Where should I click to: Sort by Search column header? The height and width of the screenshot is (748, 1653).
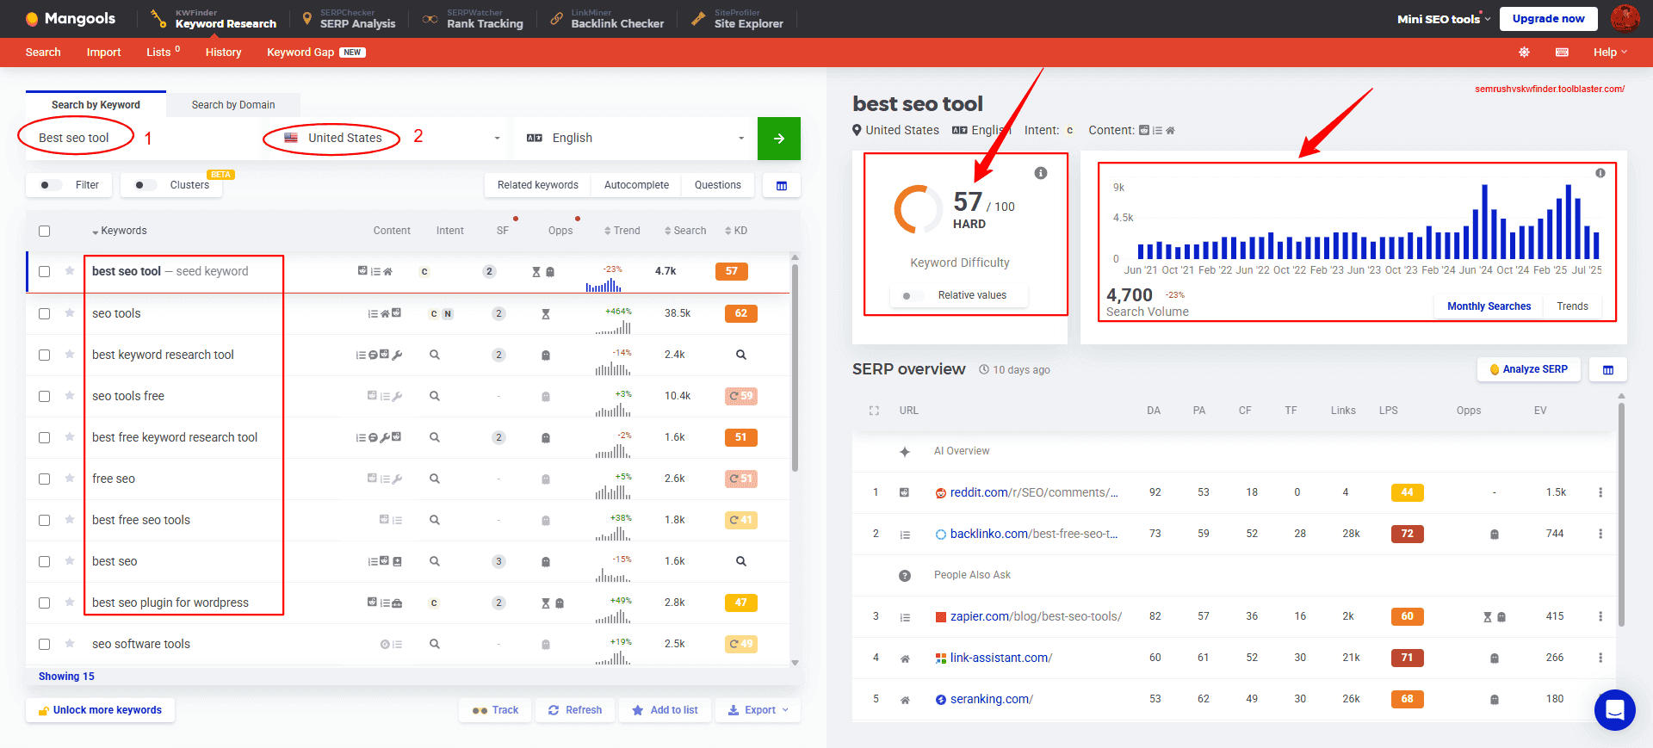685,231
